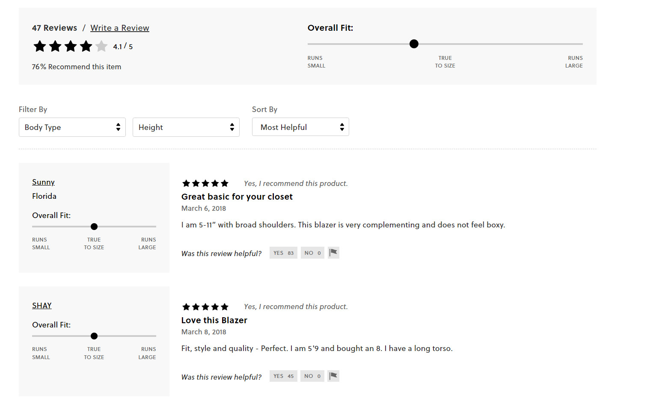Open reviewer SHAY's profile link

click(42, 306)
